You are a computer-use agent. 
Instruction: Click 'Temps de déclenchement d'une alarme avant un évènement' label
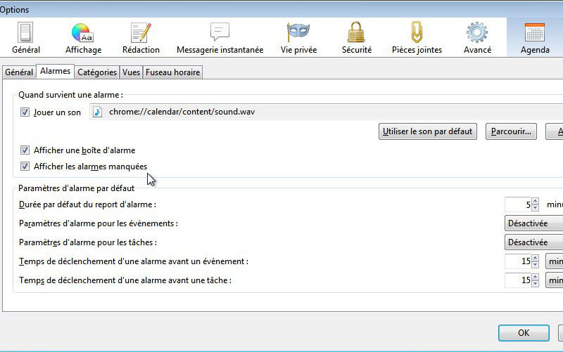point(134,261)
